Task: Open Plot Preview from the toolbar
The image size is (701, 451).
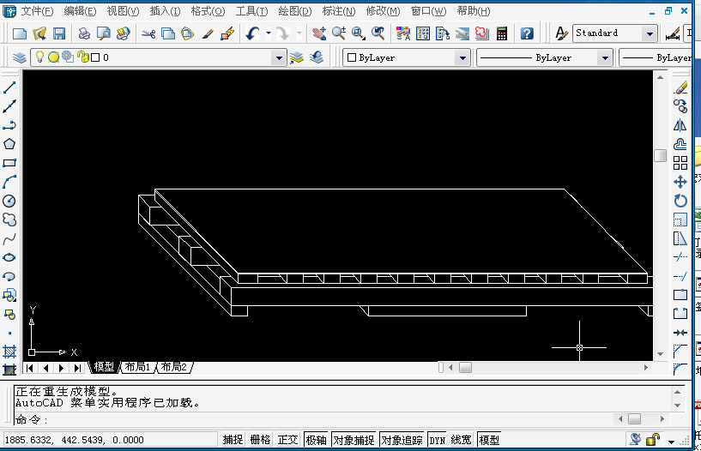Action: coord(104,33)
